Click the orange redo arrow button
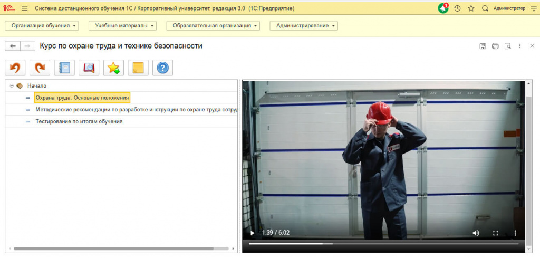This screenshot has height=258, width=540. pyautogui.click(x=40, y=68)
